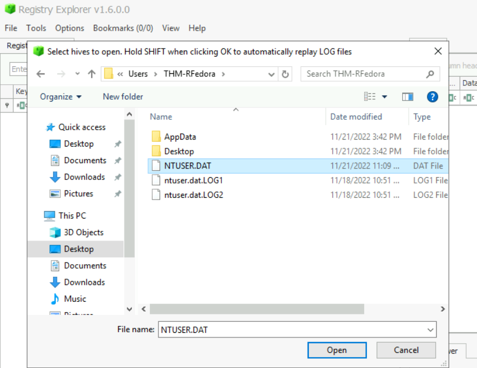This screenshot has height=368, width=477.
Task: Click the Search THM-RFedora input field
Action: point(363,74)
